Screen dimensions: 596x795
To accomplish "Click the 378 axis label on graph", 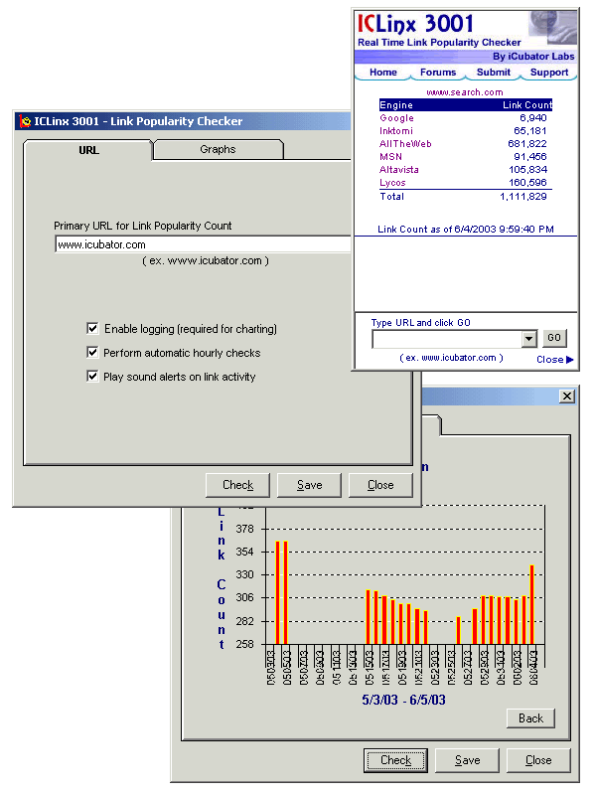I will pos(244,529).
